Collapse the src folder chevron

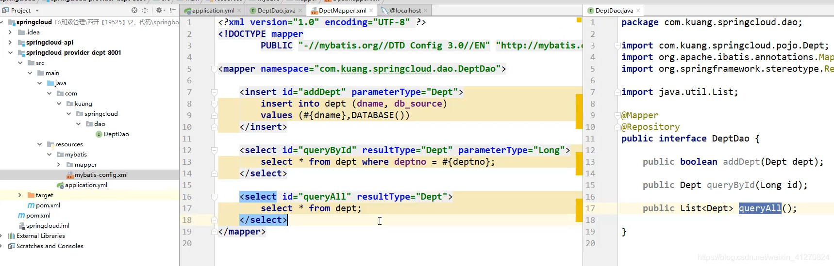tap(20, 63)
